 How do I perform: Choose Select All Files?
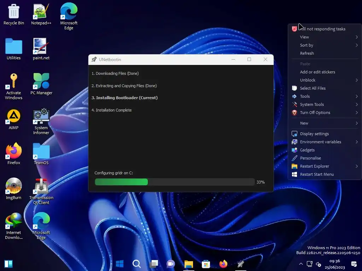[325, 88]
